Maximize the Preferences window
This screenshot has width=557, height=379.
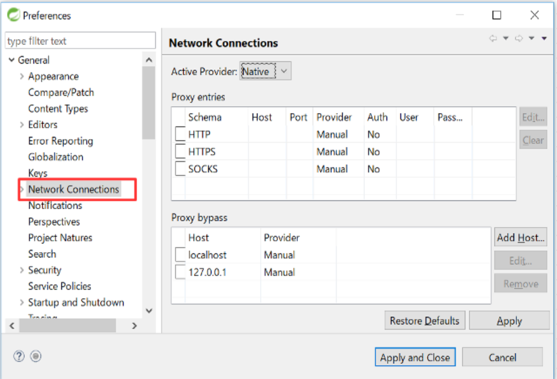coord(497,15)
